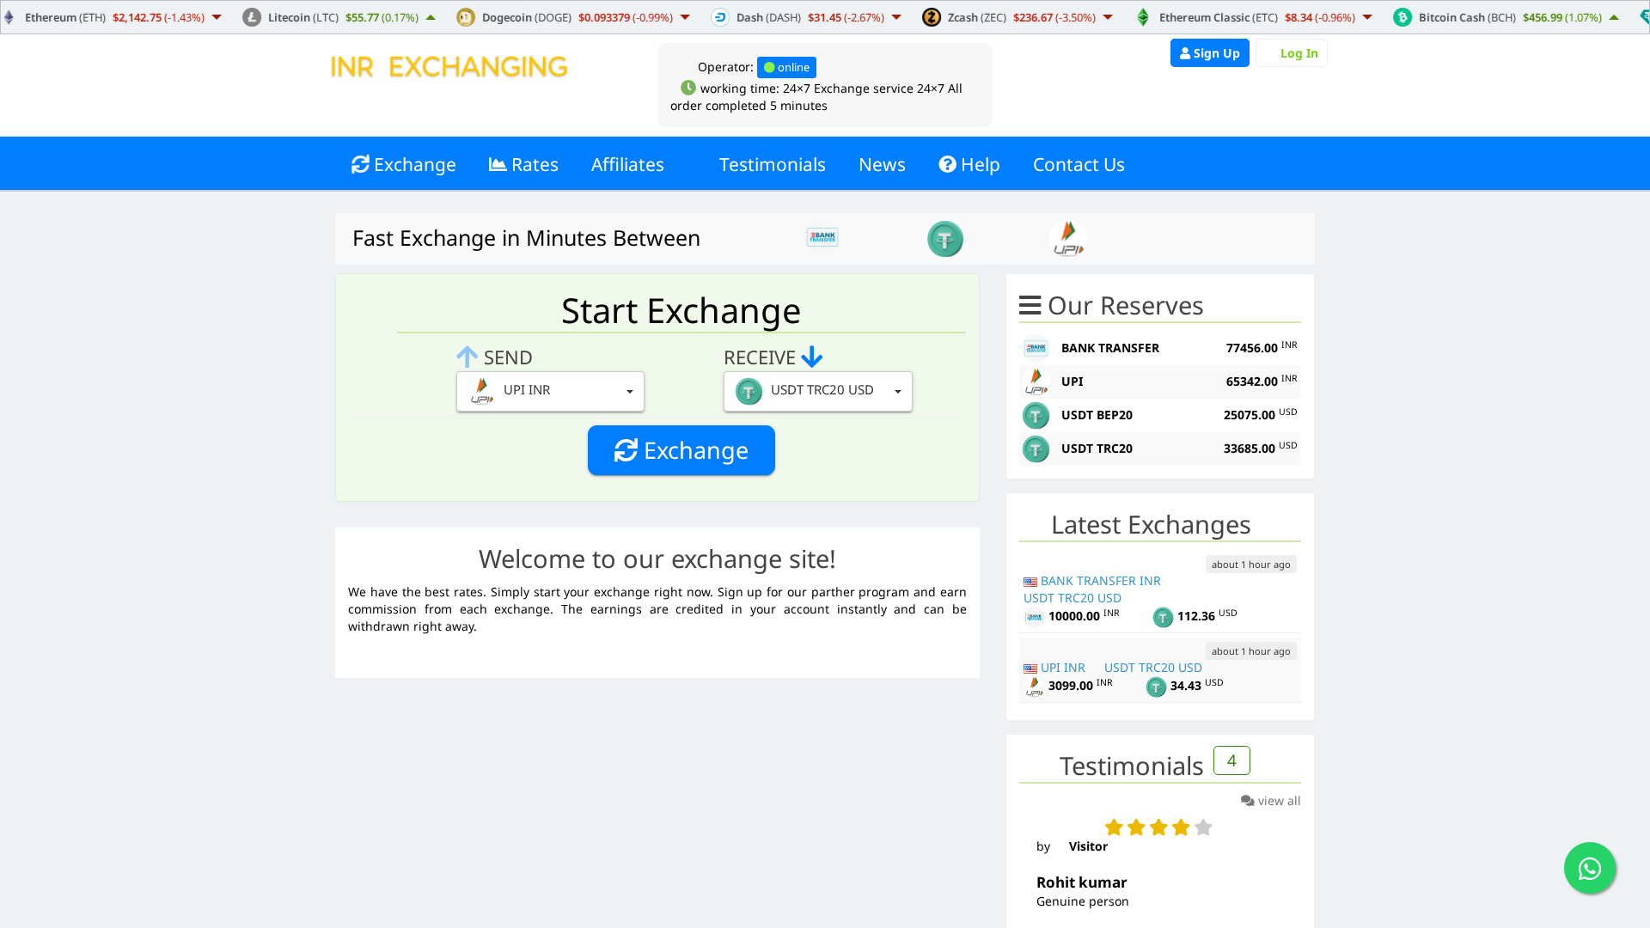This screenshot has width=1650, height=928.
Task: Click the Ethereum icon in the price ticker
Action: (x=9, y=15)
